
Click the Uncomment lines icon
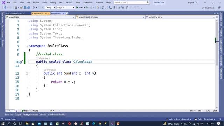pos(122,8)
